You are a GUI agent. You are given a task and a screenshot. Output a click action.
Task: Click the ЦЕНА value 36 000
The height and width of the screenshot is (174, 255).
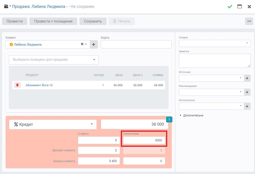118,85
